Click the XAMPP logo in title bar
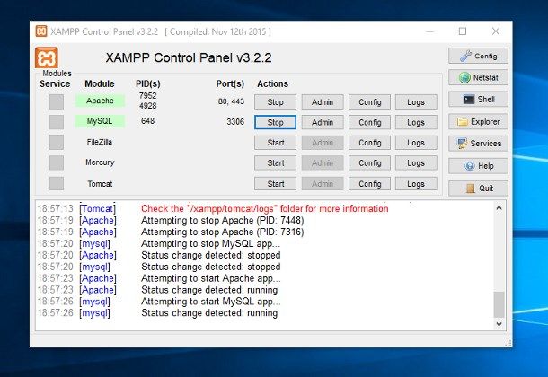This screenshot has width=548, height=377. [x=41, y=31]
